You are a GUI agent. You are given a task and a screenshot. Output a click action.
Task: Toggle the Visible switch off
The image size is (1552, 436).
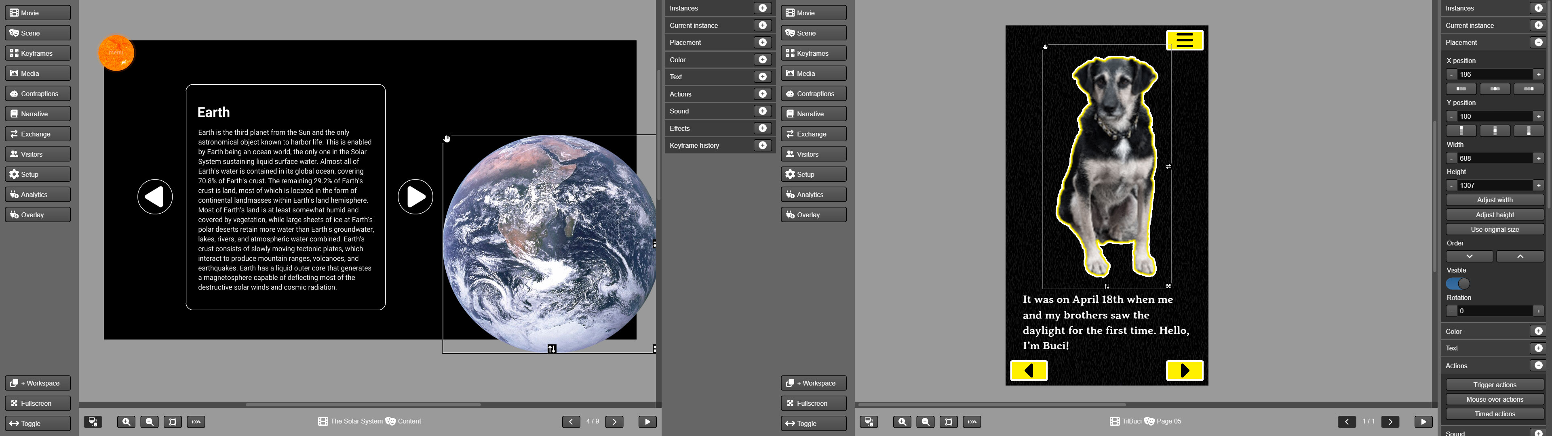[1457, 284]
